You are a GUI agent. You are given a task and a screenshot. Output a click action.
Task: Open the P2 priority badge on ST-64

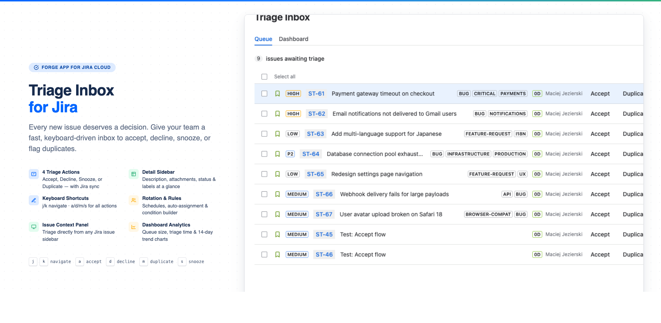pyautogui.click(x=290, y=154)
